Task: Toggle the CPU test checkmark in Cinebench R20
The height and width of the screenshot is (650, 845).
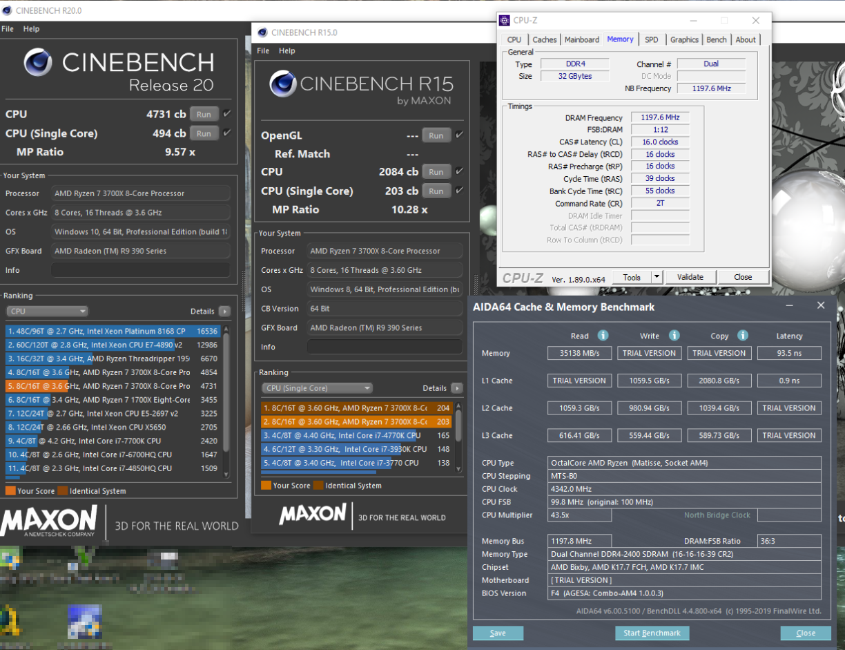Action: point(227,114)
